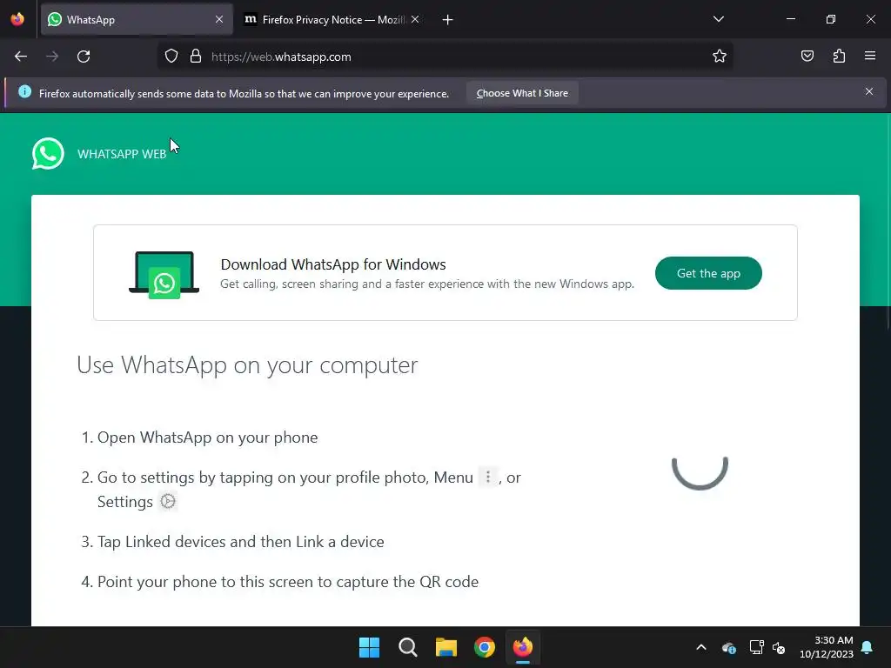Open the Firefox application menu
Image resolution: width=891 pixels, height=668 pixels.
pyautogui.click(x=870, y=56)
